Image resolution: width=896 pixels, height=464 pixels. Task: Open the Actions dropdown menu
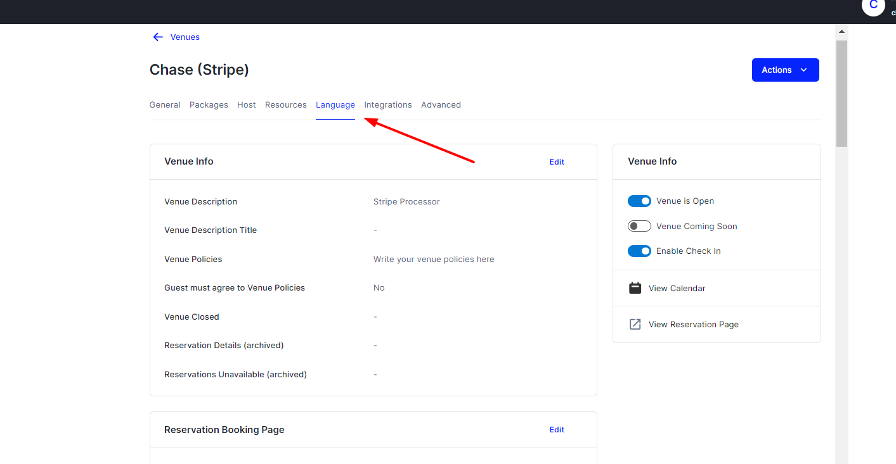point(785,70)
